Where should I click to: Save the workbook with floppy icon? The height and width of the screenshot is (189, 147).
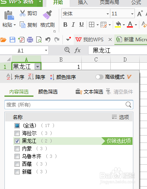point(12,40)
